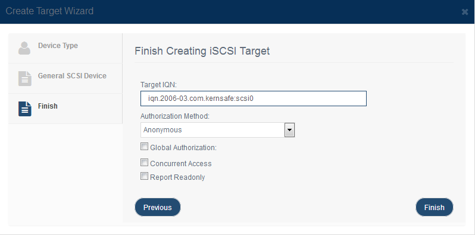Click the Concurrent Access label text
The image size is (475, 235).
[x=181, y=164]
